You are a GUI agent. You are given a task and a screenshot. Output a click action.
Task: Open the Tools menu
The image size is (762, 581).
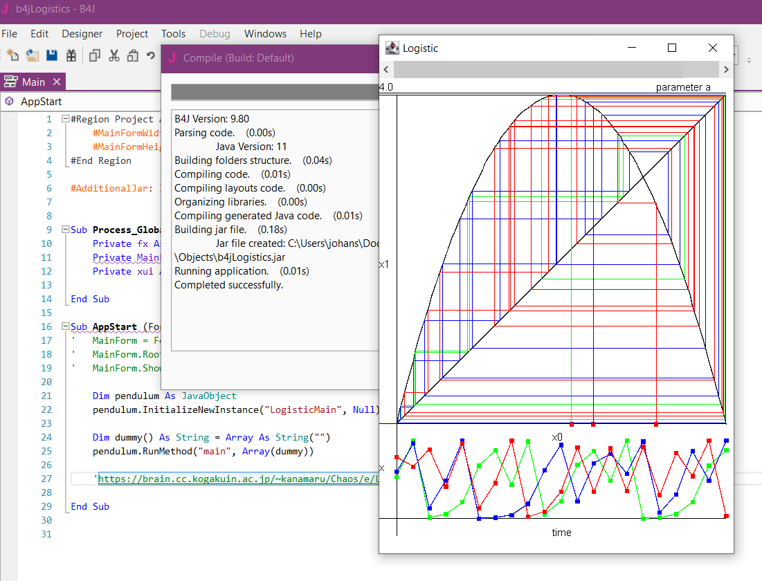(173, 34)
